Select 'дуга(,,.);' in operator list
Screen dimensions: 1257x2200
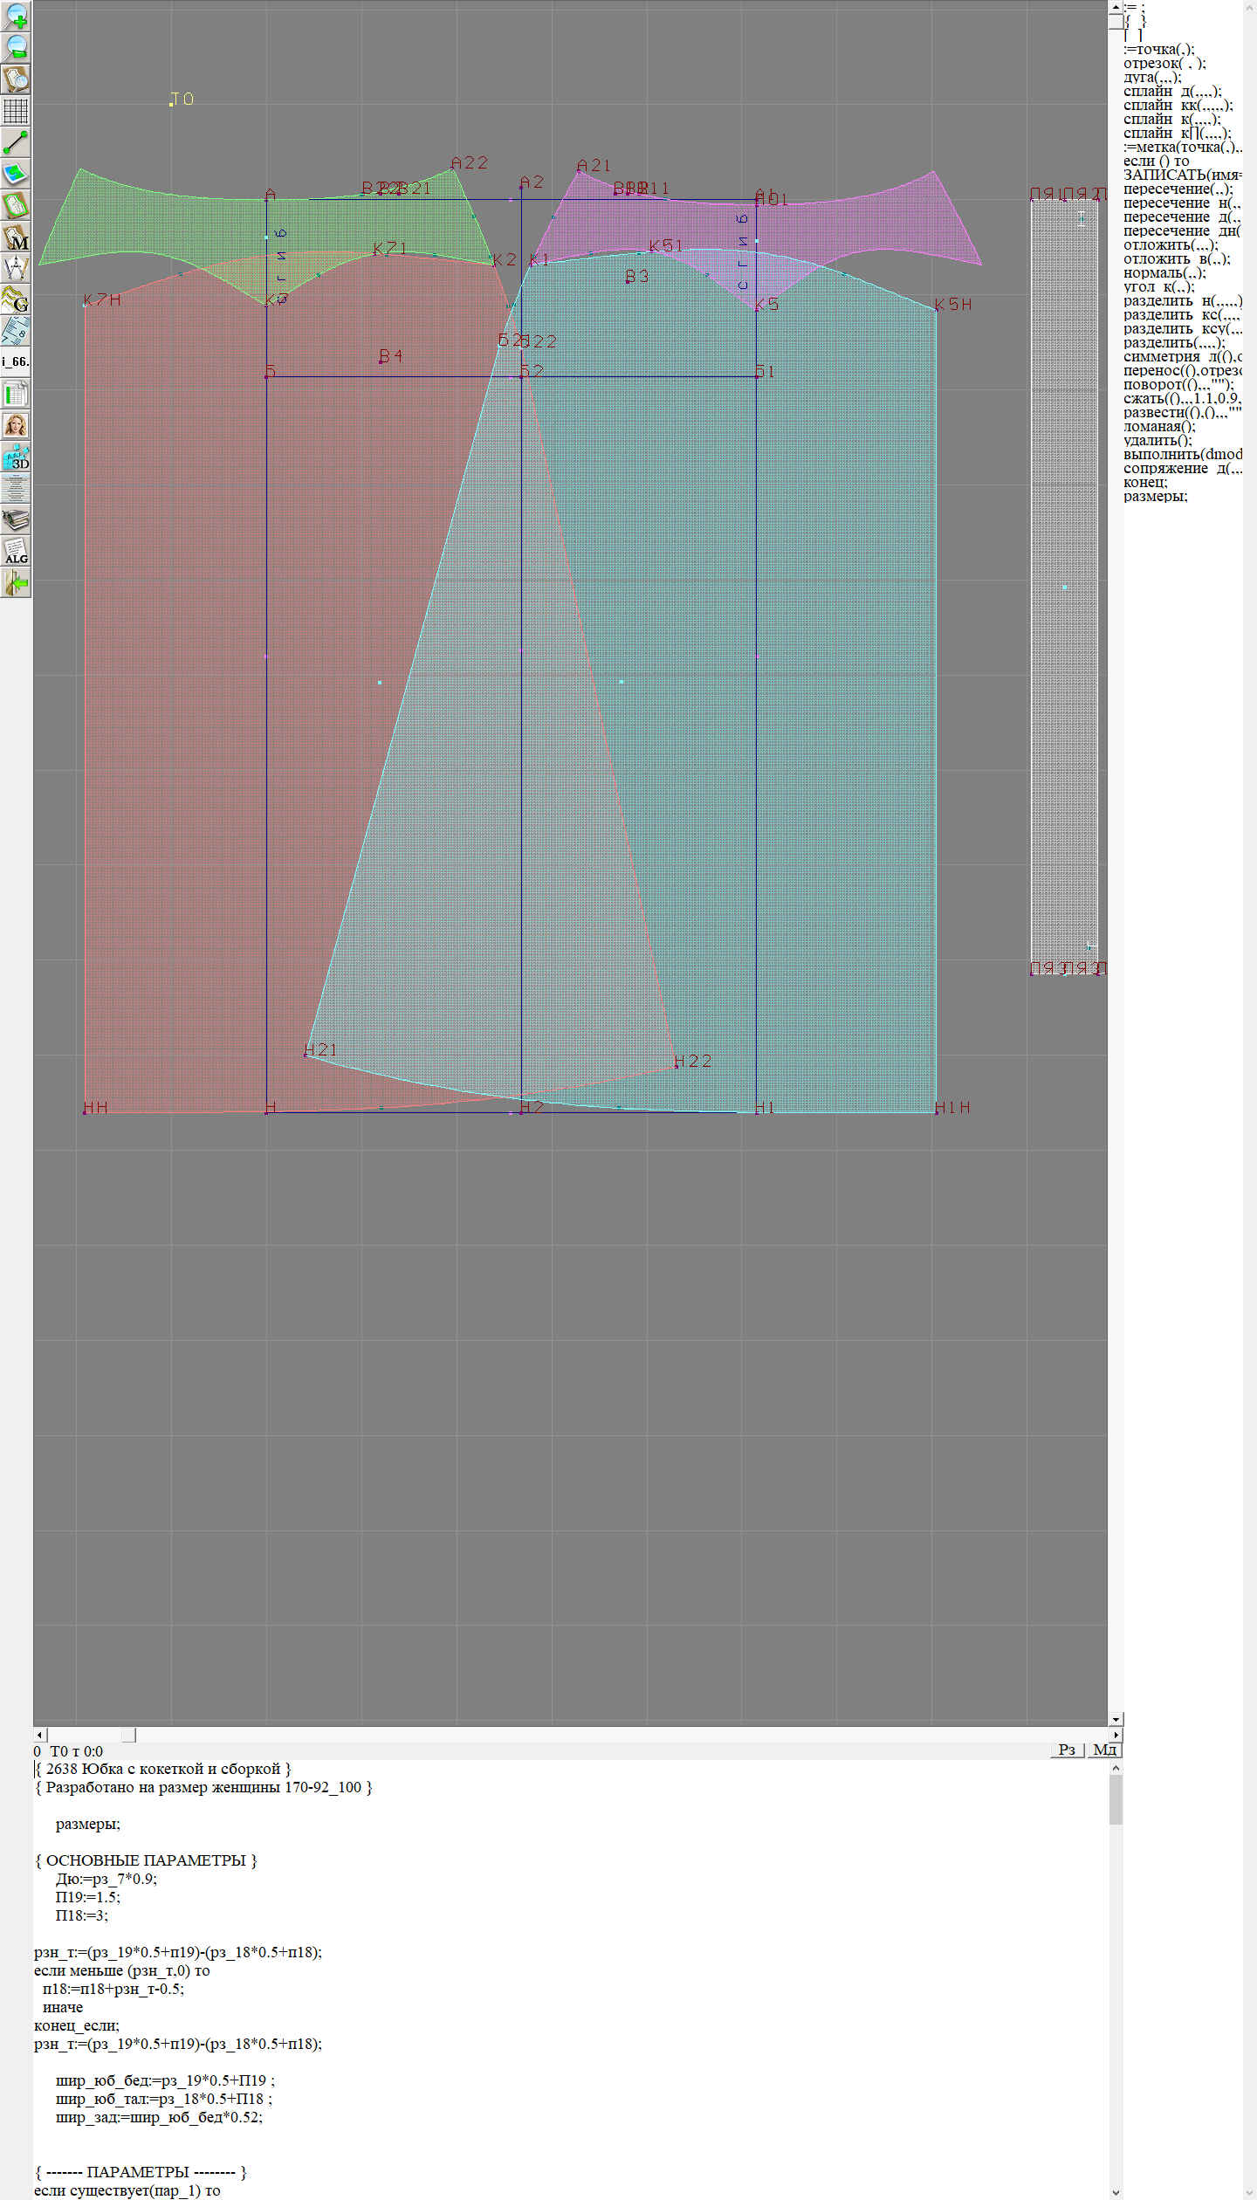pos(1152,78)
